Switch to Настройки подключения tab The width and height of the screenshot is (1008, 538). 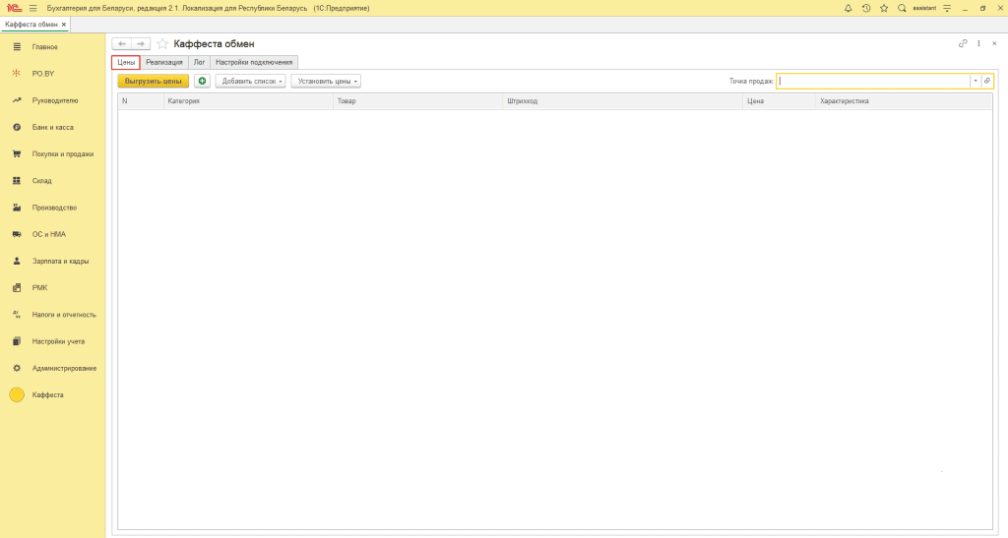click(x=254, y=62)
